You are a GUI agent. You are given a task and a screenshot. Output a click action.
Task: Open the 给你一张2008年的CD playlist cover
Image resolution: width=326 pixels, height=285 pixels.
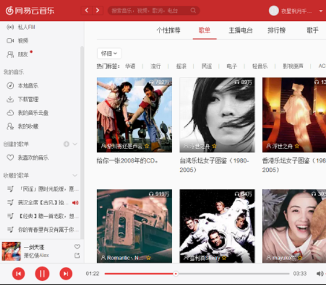pyautogui.click(x=135, y=115)
